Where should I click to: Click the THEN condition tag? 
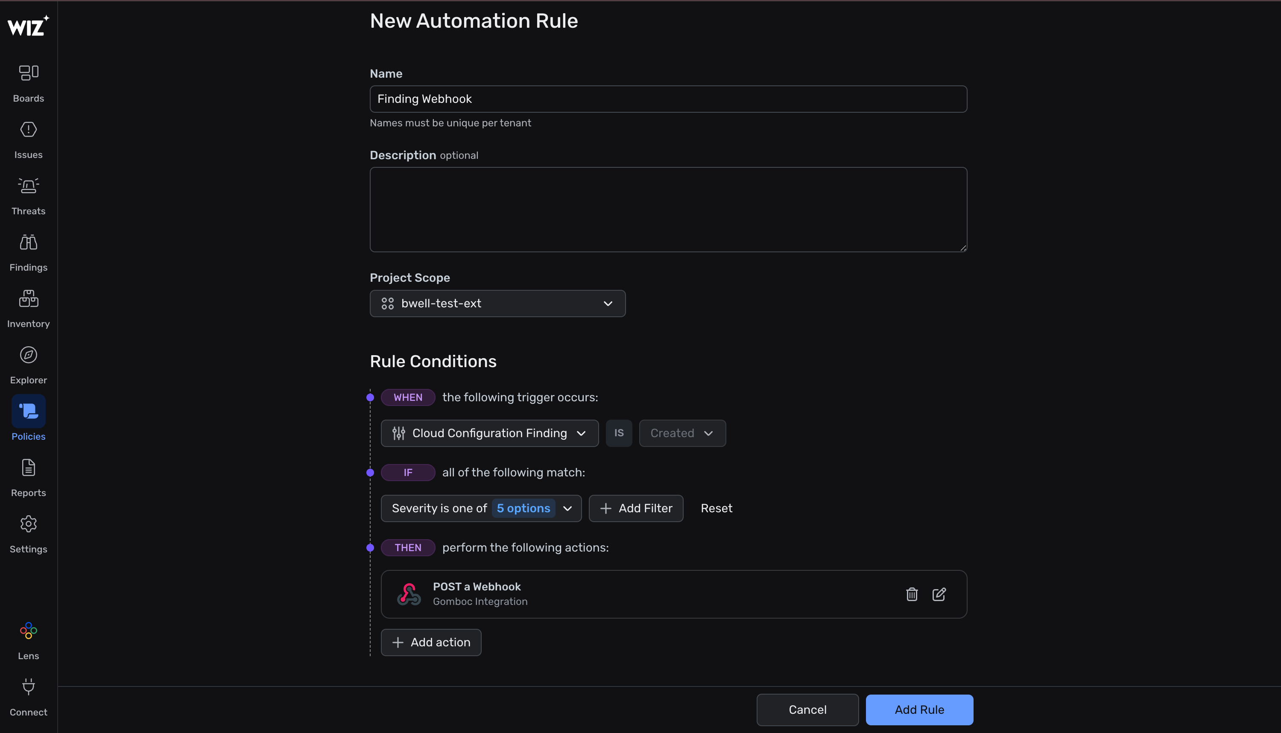[x=408, y=548]
